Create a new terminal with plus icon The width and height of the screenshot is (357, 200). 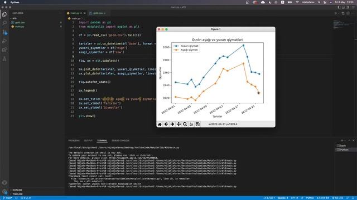point(342,141)
